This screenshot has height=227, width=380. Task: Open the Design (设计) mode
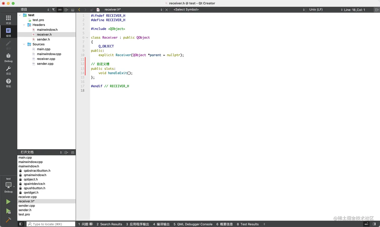pos(8,45)
